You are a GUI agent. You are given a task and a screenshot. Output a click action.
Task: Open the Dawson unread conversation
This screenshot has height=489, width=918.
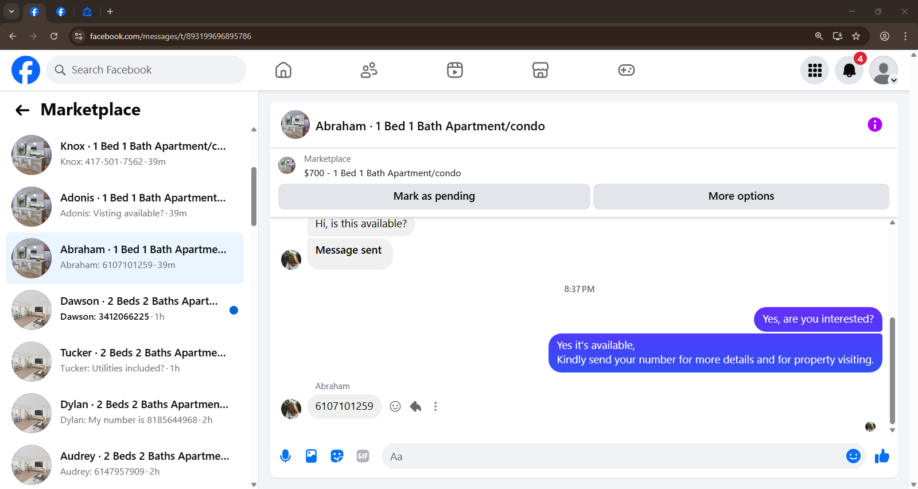(125, 310)
